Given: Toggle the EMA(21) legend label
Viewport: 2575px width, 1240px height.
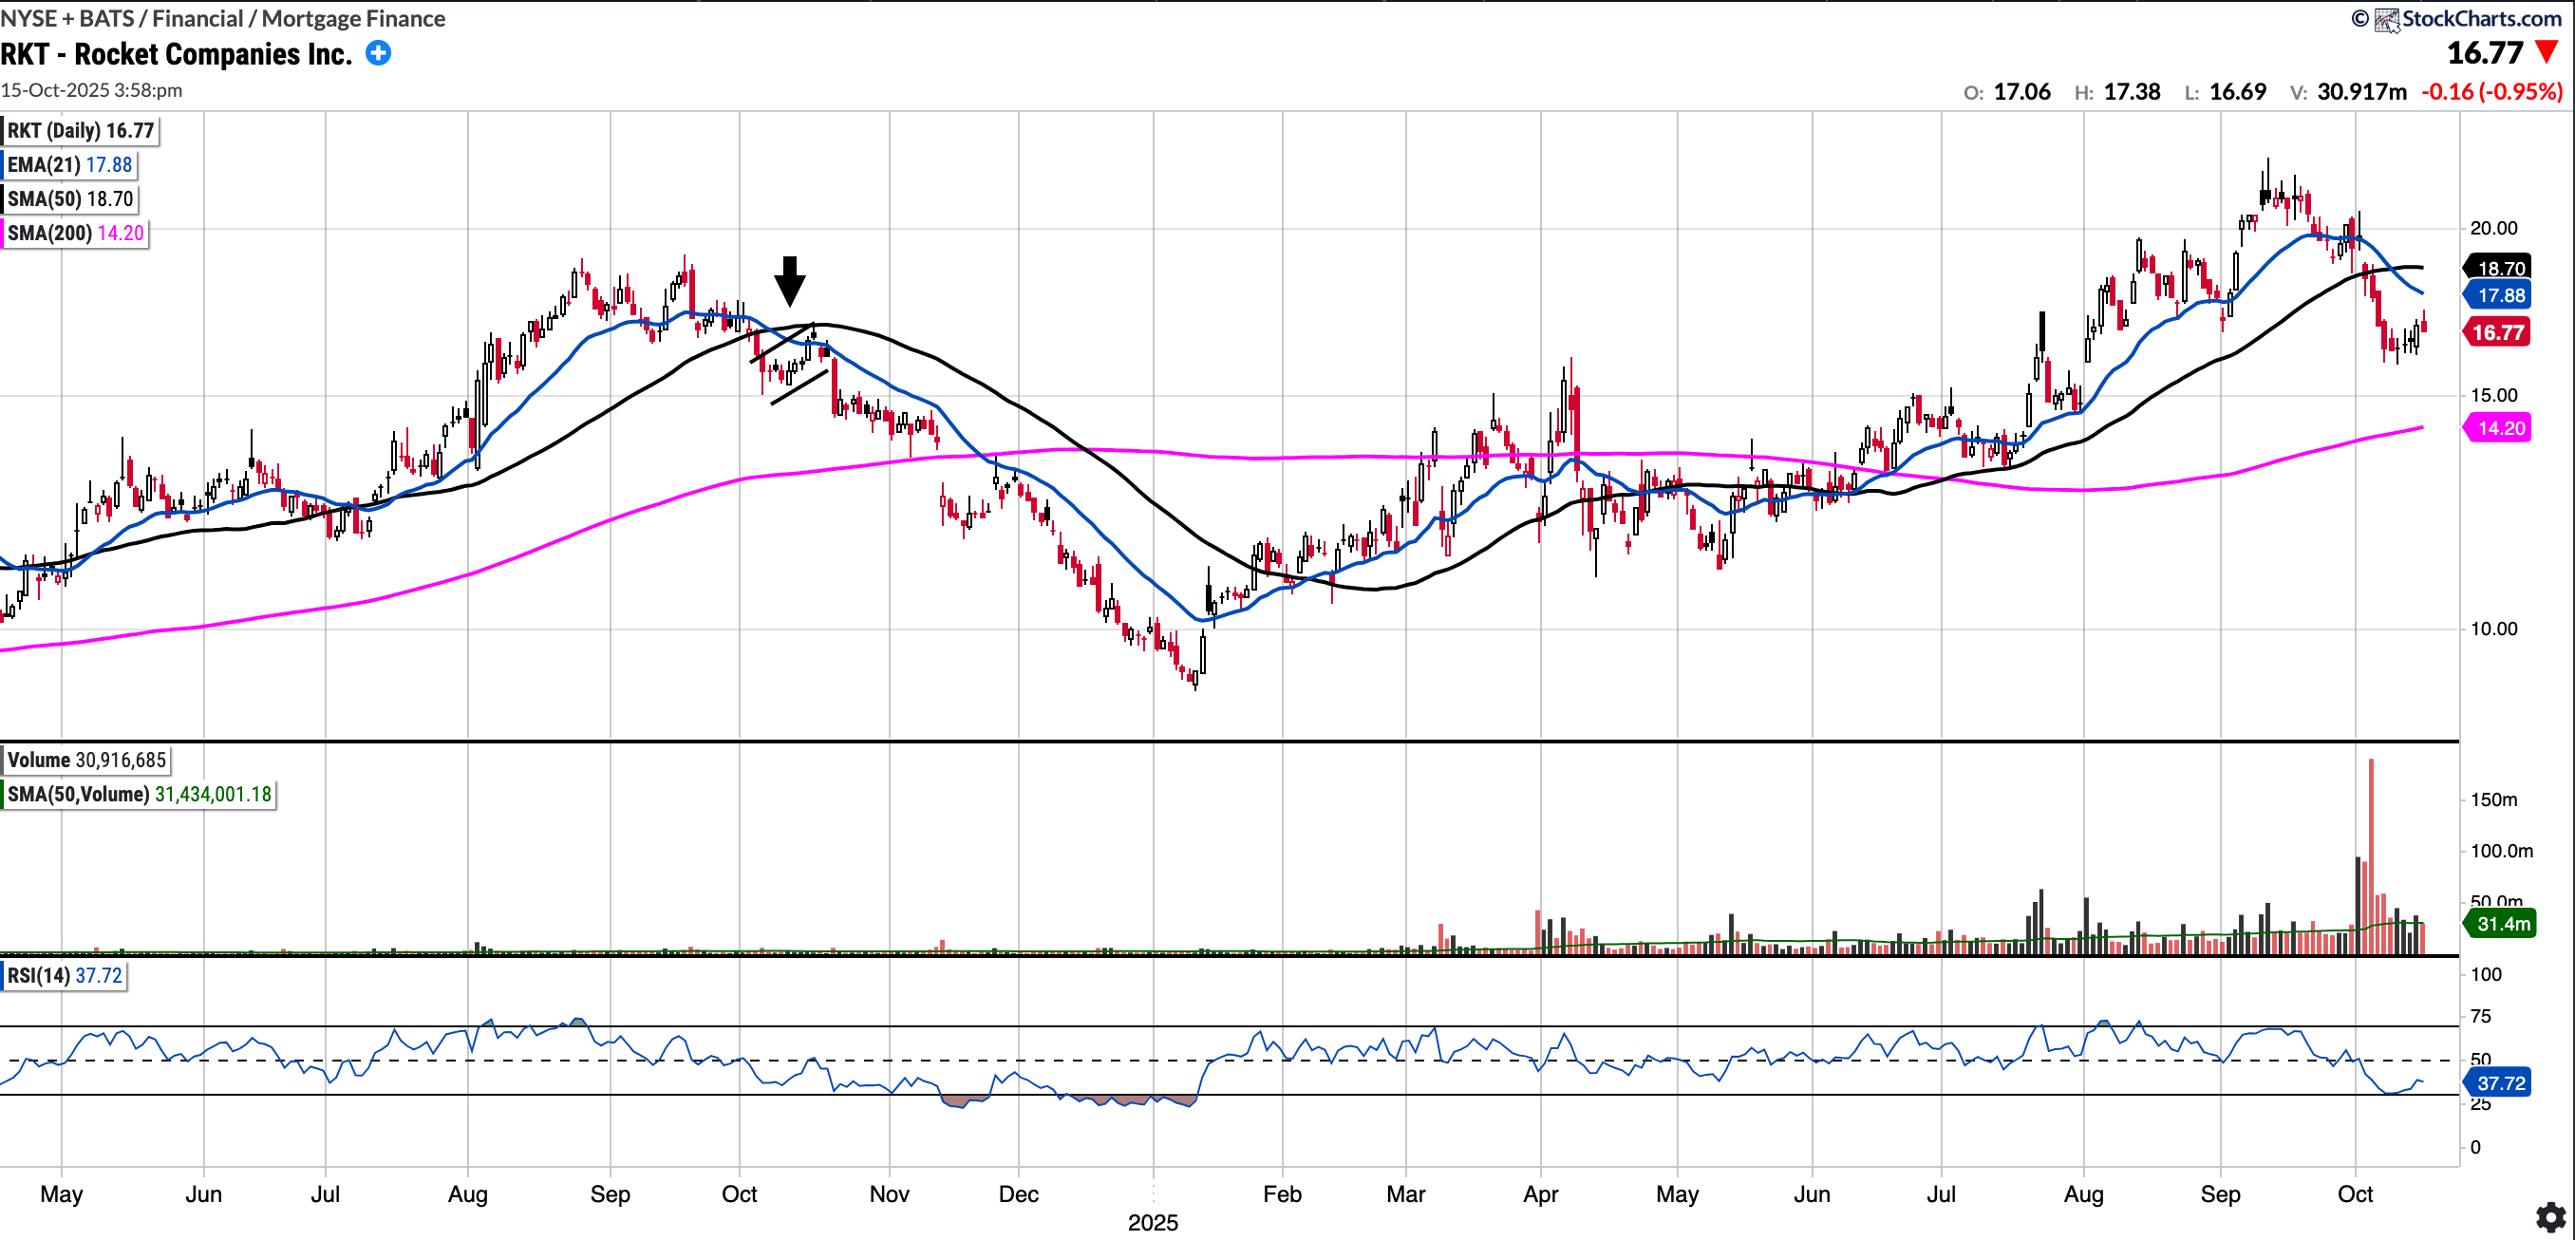Looking at the screenshot, I should [x=69, y=165].
